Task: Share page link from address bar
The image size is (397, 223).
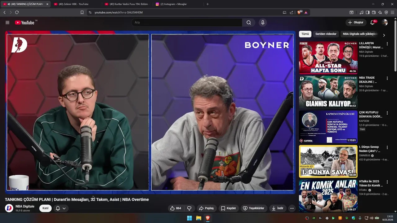Action: pyautogui.click(x=292, y=12)
